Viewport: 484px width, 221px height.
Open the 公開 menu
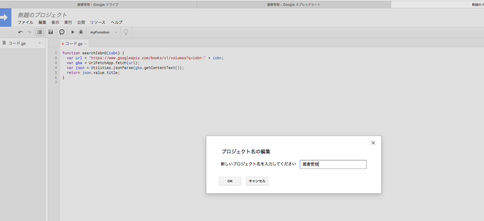(x=81, y=22)
